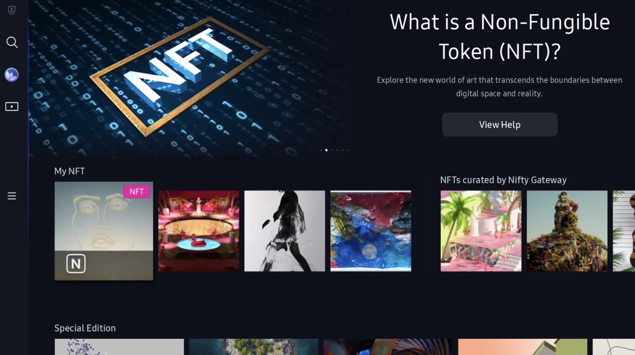This screenshot has height=355, width=635.
Task: Open the flower-covered sculpture artwork
Action: pos(567,231)
